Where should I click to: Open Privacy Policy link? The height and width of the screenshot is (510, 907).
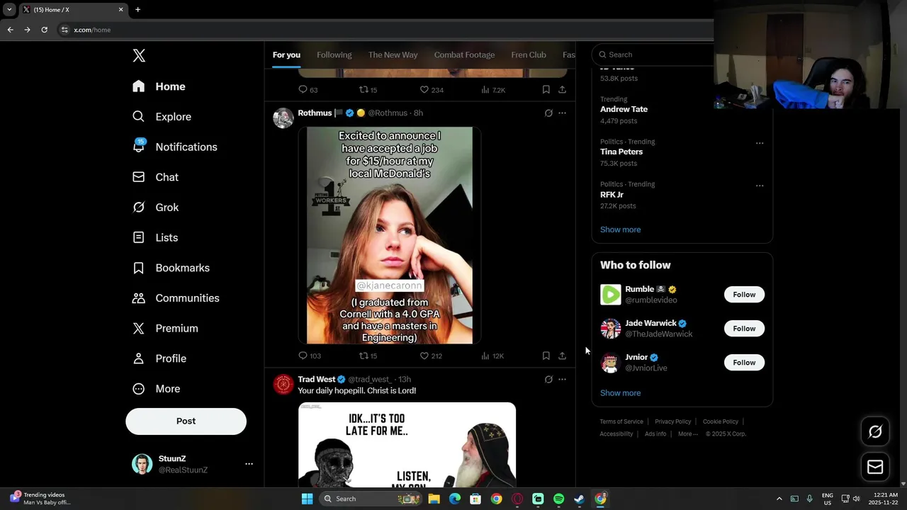point(673,421)
